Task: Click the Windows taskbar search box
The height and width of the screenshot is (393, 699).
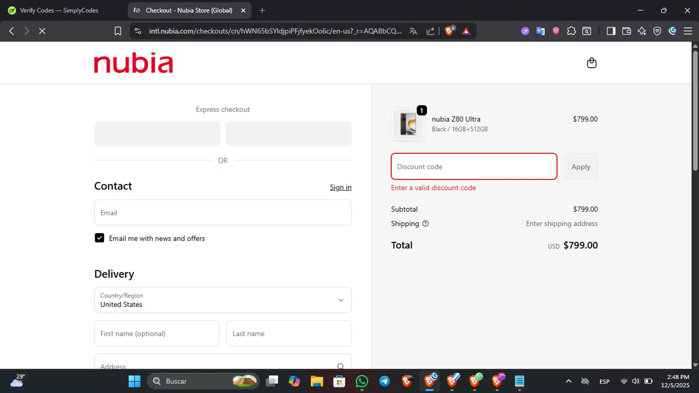Action: (203, 381)
